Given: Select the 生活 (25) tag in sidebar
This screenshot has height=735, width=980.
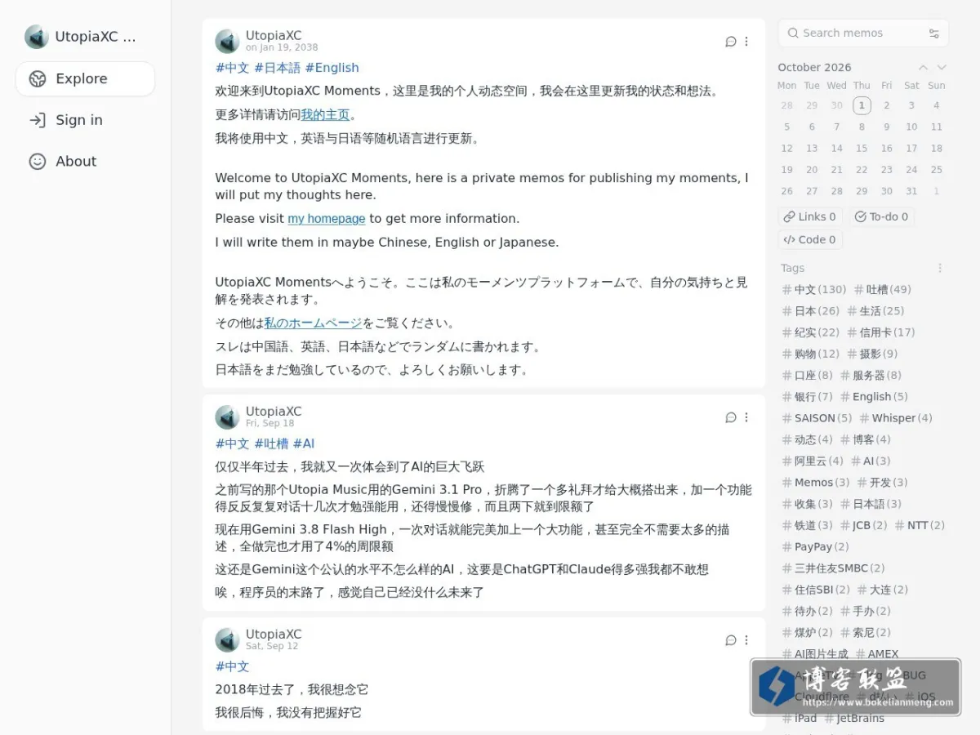Looking at the screenshot, I should click(x=875, y=311).
